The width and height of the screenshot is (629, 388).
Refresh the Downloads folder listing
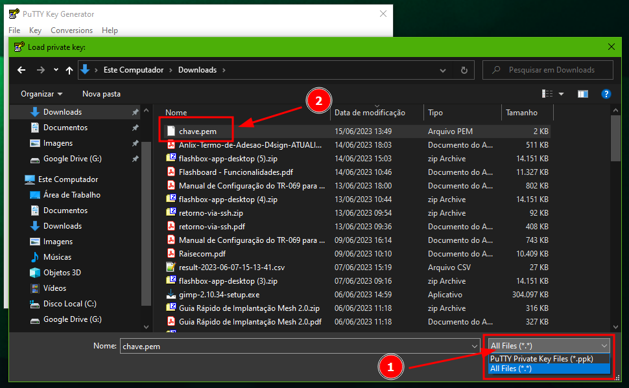click(464, 70)
